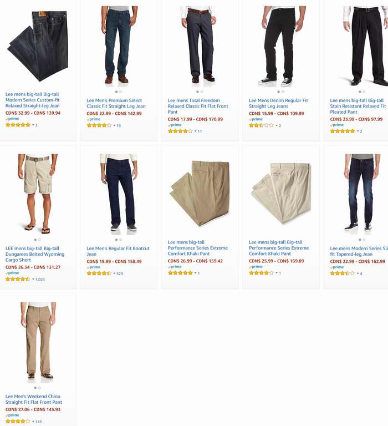Open Lee Men's Regular Fit Bootcut Jean link

118,251
